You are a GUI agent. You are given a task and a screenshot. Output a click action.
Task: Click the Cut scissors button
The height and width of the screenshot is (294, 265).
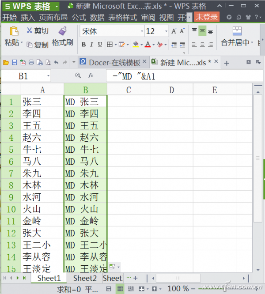pyautogui.click(x=38, y=30)
